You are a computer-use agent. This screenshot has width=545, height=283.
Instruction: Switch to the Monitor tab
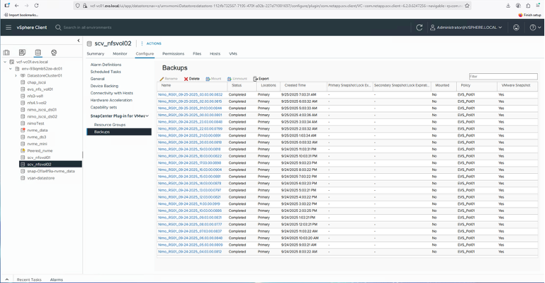coord(120,54)
